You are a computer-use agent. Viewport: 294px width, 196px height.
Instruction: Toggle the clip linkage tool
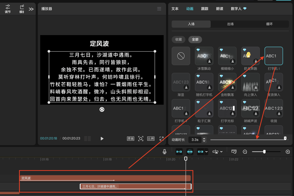(x=200, y=152)
